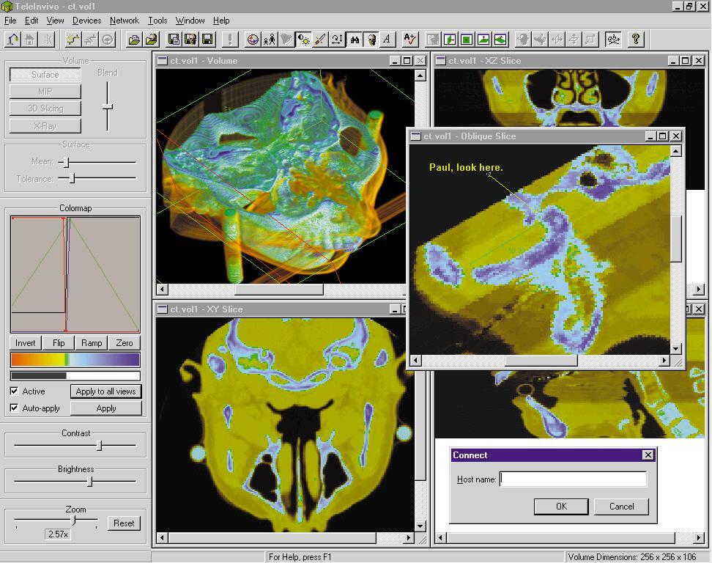Click the binoculars icon in toolbar

[355, 40]
